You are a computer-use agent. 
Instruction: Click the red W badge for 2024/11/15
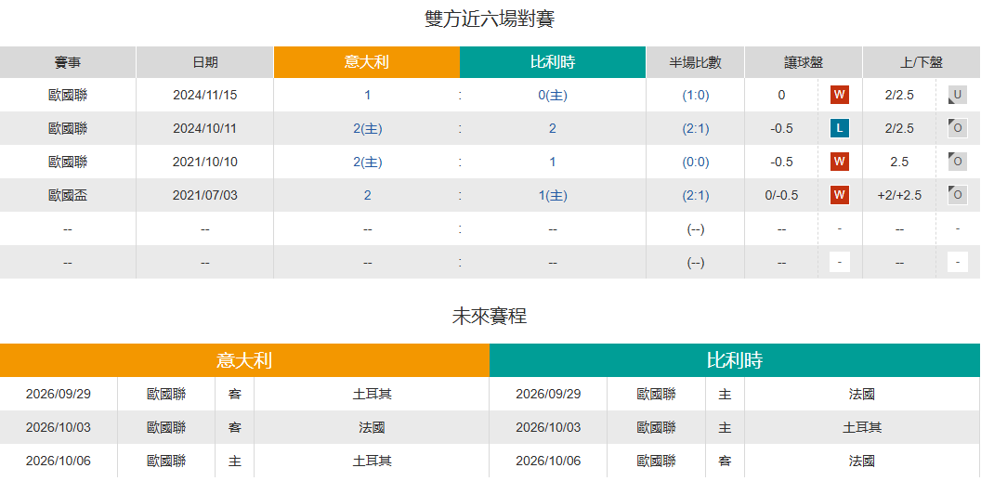(x=840, y=95)
